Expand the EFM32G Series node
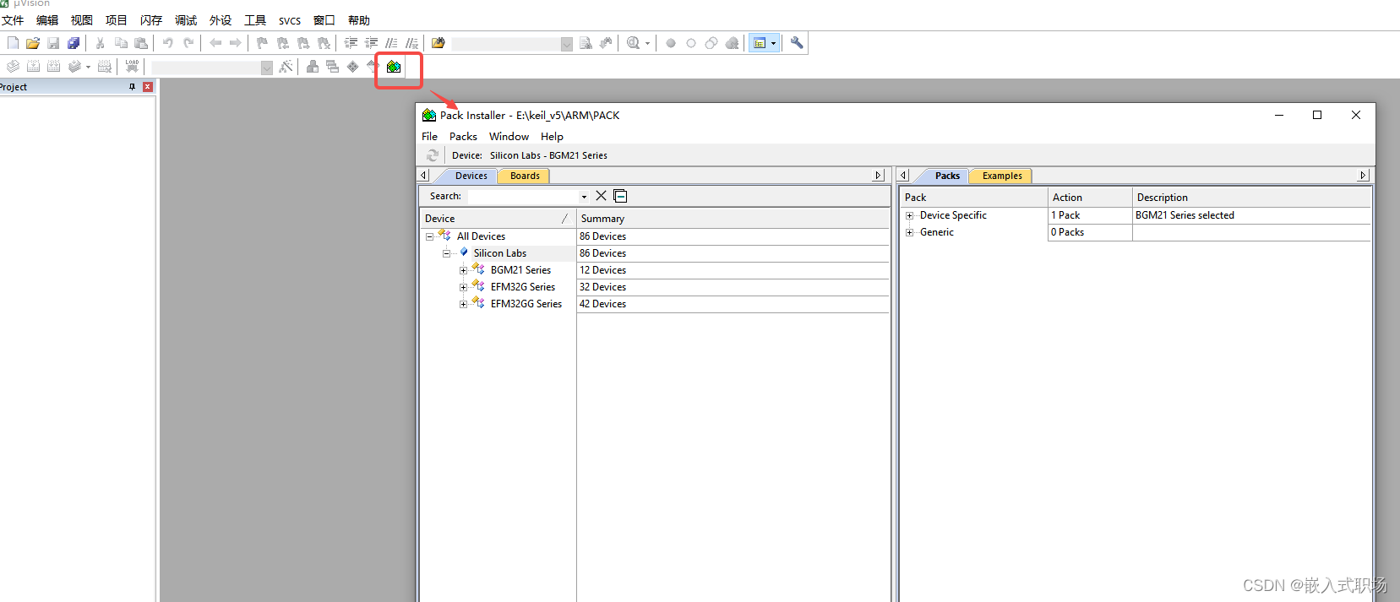 (x=463, y=287)
